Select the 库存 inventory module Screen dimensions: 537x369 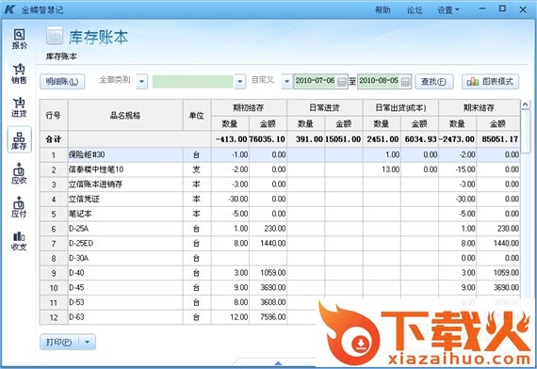pyautogui.click(x=19, y=139)
